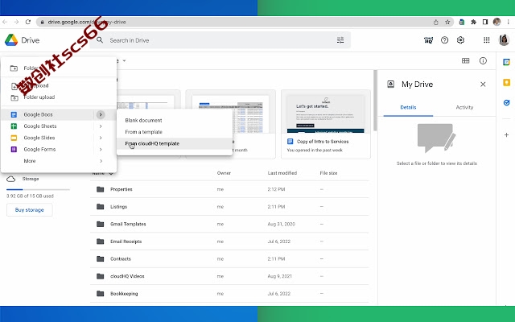This screenshot has width=515, height=322.
Task: Click the file list vertical scrollbar
Action: tap(375, 101)
